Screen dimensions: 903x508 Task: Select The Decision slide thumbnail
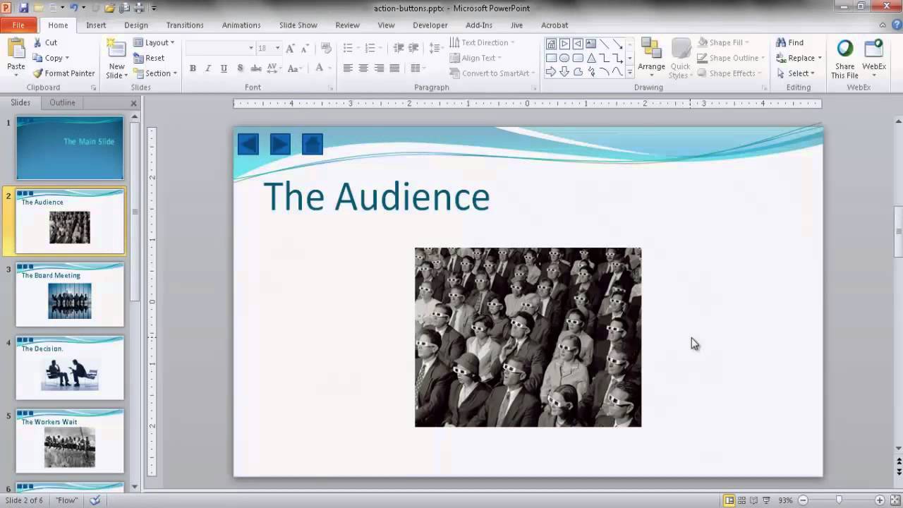(70, 368)
